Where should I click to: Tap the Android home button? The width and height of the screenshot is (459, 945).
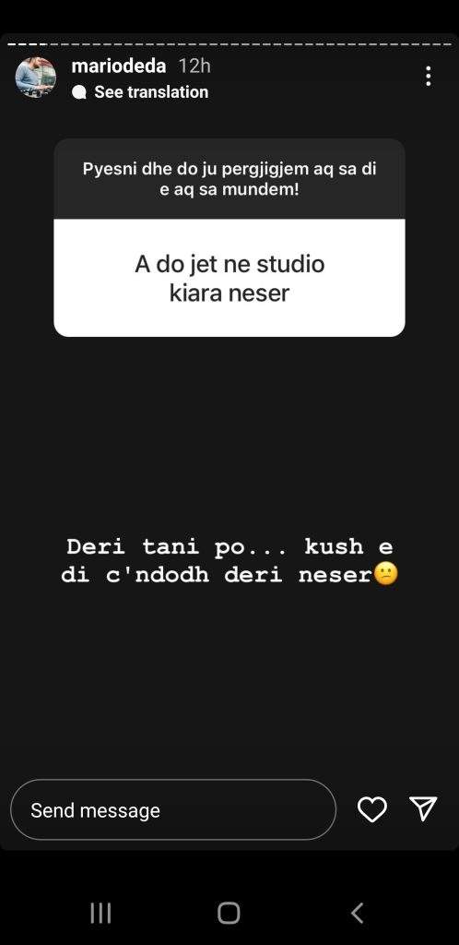(229, 913)
